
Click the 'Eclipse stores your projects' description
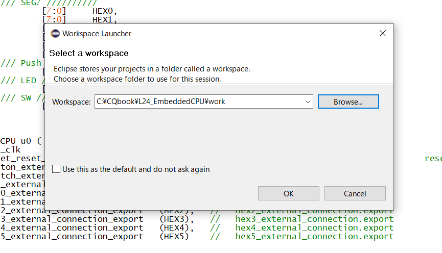[152, 68]
